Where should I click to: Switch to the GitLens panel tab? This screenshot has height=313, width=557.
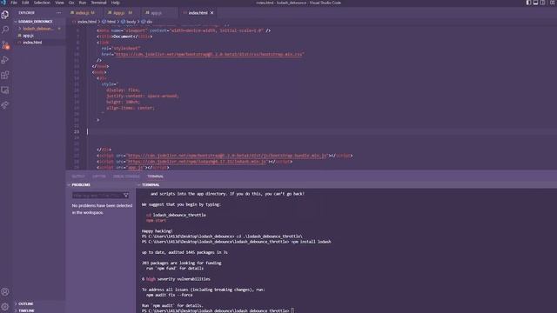(99, 176)
